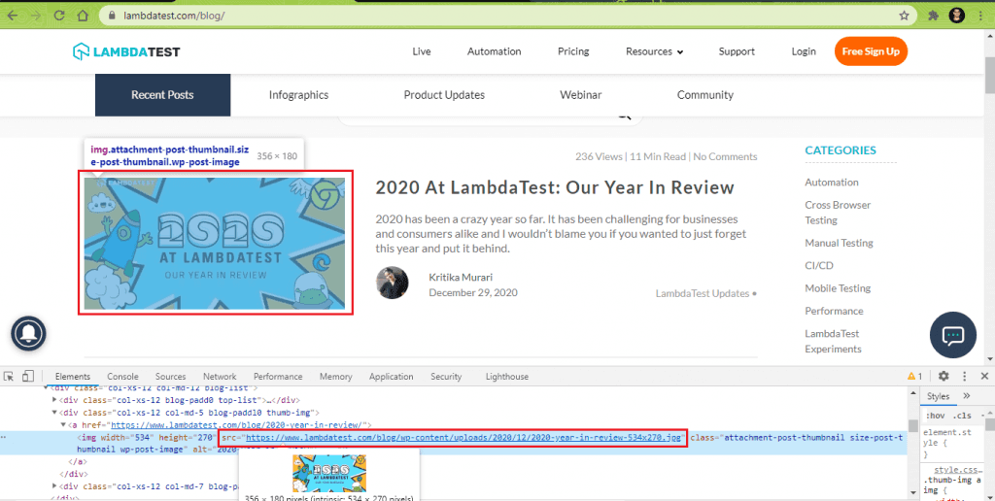Screen dimensions: 995x501
Task: Reload the page with the refresh icon
Action: coord(59,16)
